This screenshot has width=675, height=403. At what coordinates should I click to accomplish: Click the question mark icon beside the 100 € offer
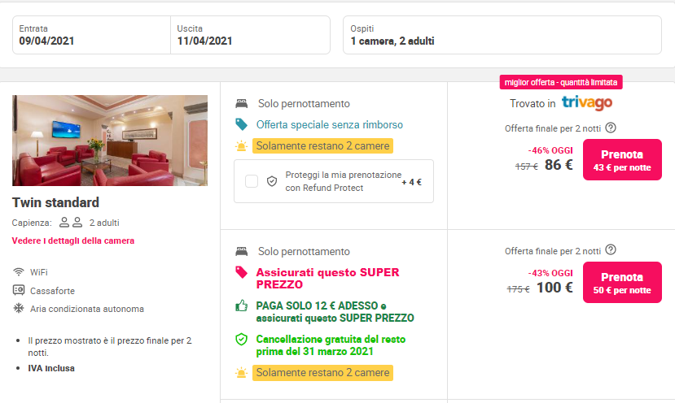tap(611, 250)
